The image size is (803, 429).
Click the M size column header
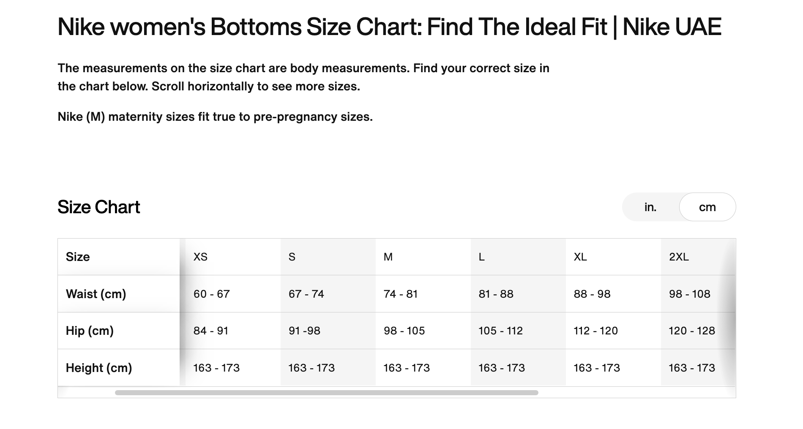click(388, 257)
